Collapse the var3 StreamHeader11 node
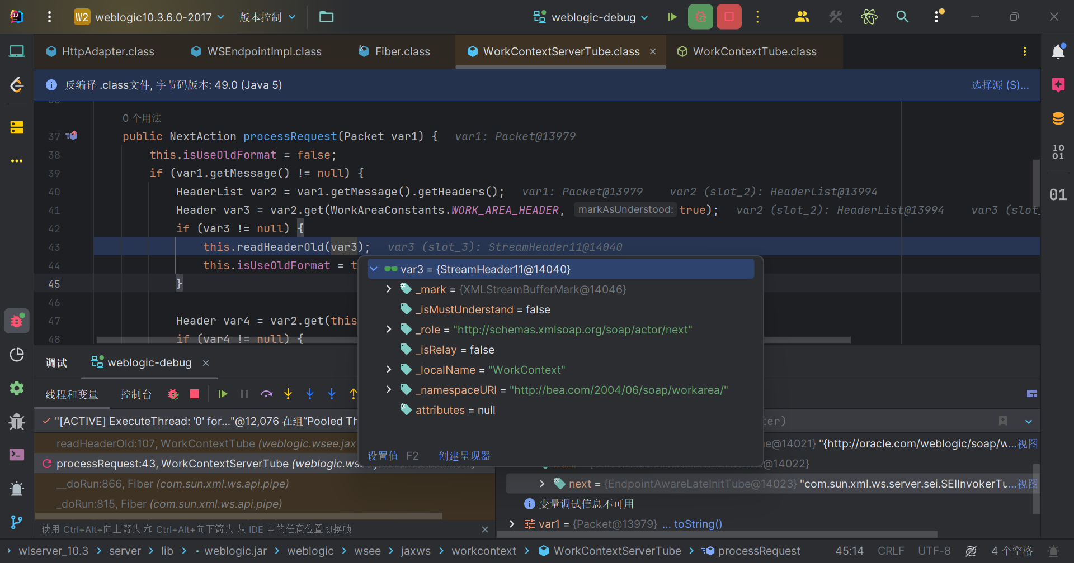 [x=374, y=269]
